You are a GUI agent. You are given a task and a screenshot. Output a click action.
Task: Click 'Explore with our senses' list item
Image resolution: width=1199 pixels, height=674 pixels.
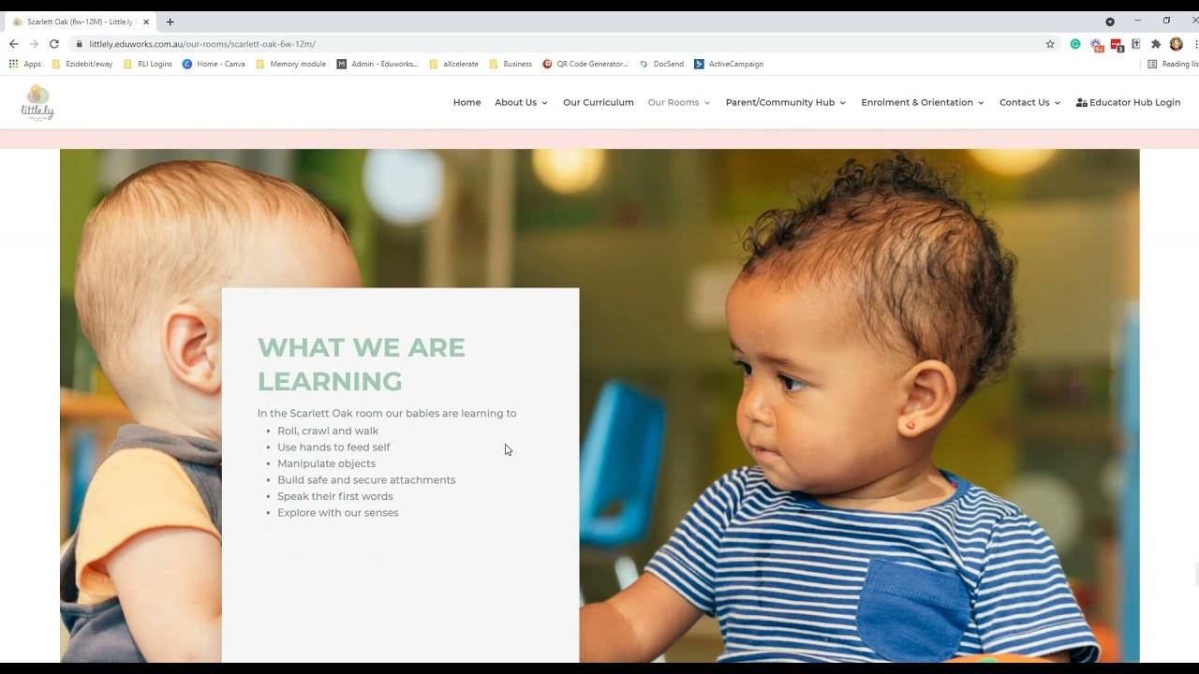pos(338,513)
